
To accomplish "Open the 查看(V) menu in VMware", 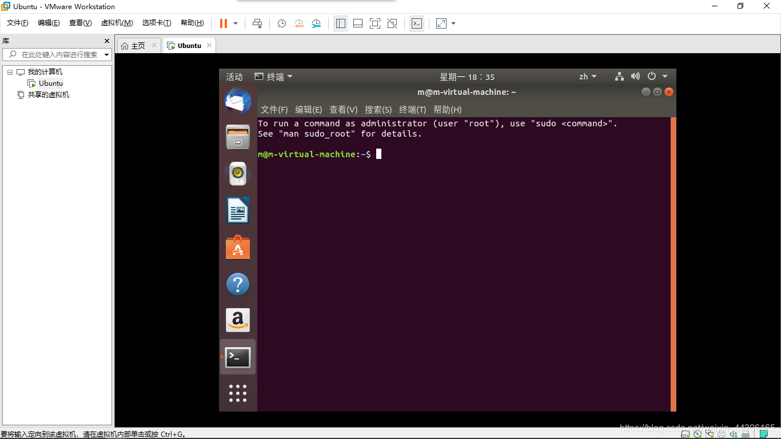I will [80, 23].
